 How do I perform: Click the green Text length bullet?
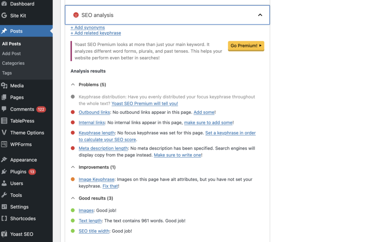coord(73,221)
